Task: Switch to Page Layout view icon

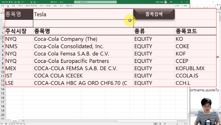Action: [x=160, y=124]
